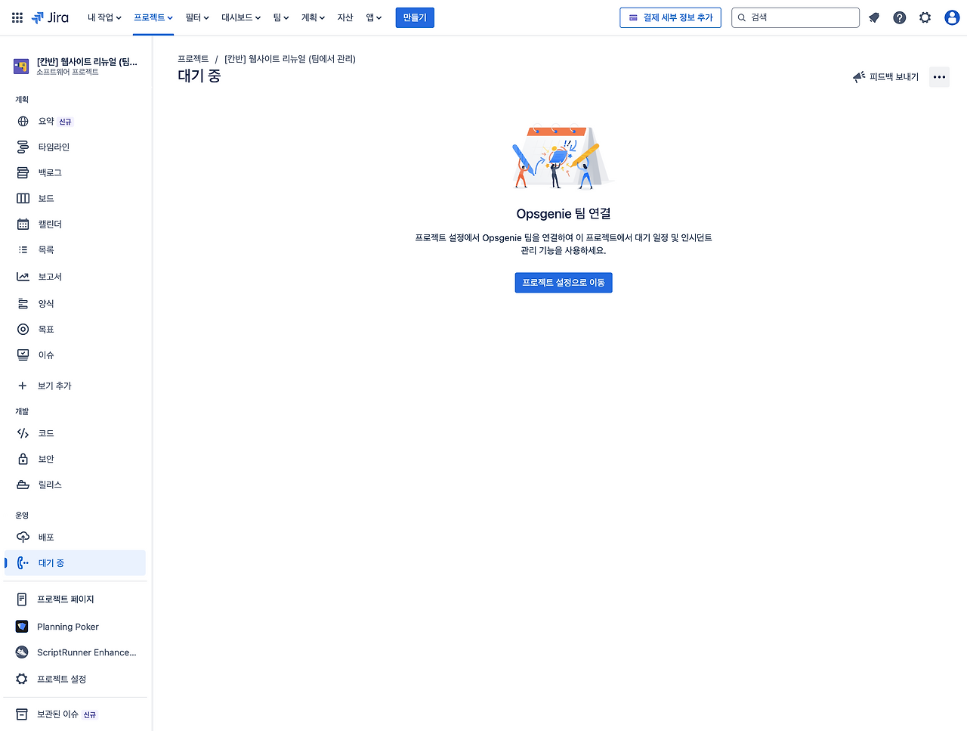Click the 대기 중 on-call phone icon
Image resolution: width=967 pixels, height=731 pixels.
(x=23, y=562)
